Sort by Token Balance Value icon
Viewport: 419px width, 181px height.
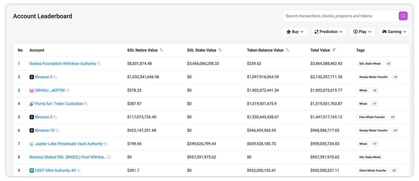288,50
